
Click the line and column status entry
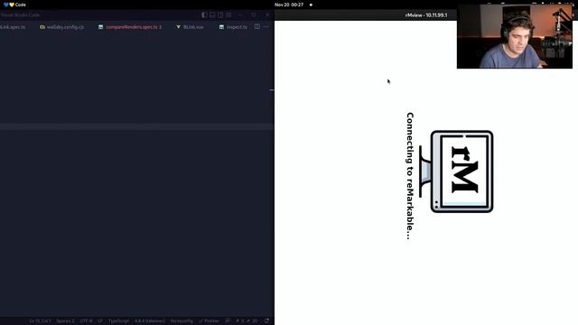40,321
